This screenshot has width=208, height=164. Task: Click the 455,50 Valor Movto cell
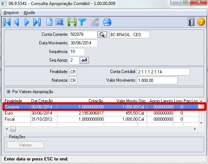[x=121, y=113]
